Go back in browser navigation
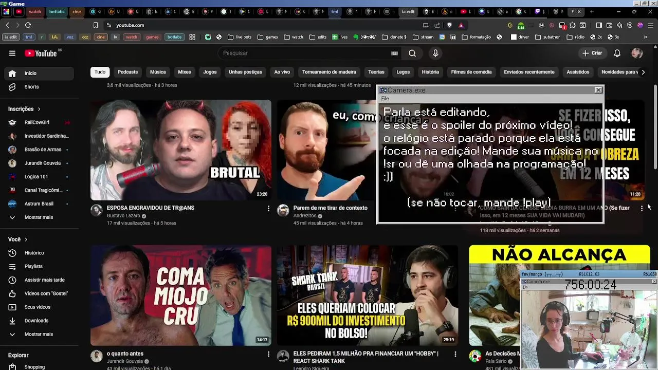The image size is (658, 370). (x=7, y=25)
